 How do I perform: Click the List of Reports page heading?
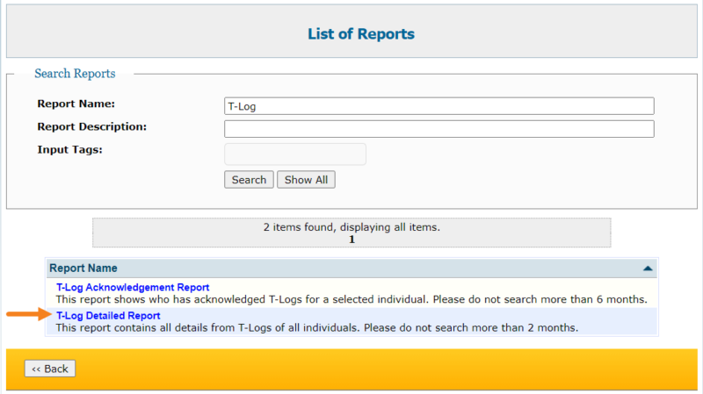pyautogui.click(x=360, y=34)
